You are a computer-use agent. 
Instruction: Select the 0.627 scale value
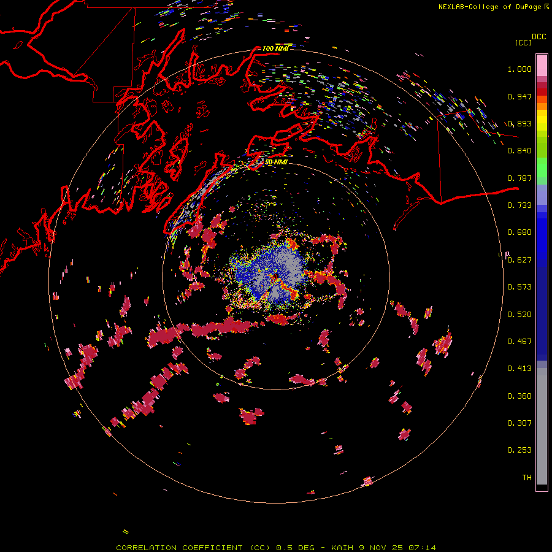tap(519, 260)
